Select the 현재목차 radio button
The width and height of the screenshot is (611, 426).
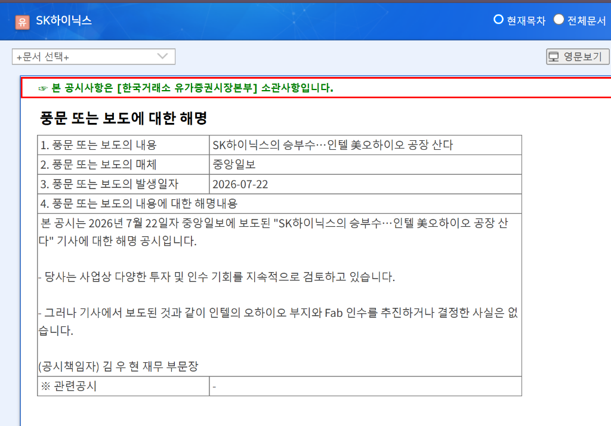[498, 20]
